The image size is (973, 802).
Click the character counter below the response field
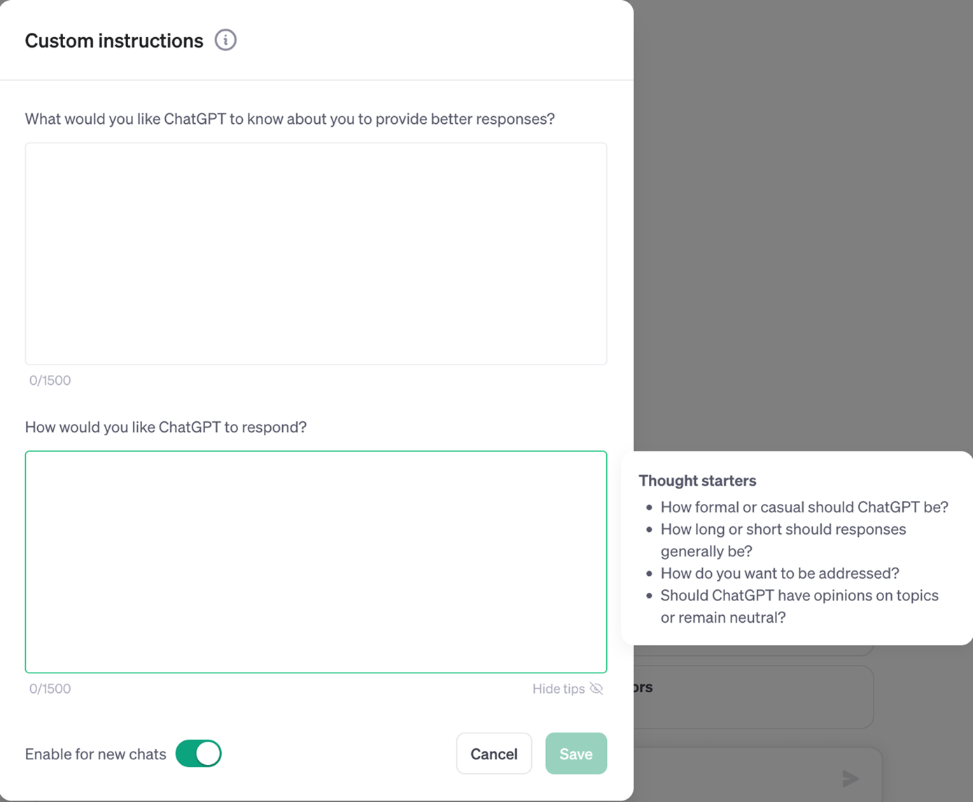[50, 689]
